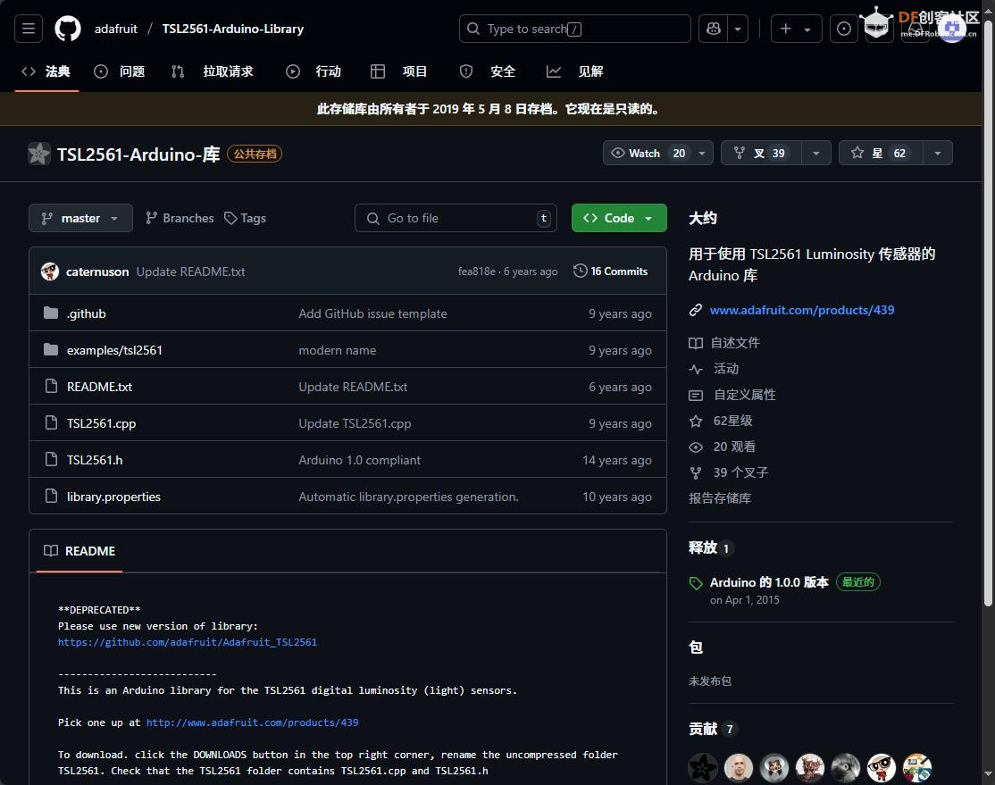Open caternuson's avatar next to latest commit

50,271
